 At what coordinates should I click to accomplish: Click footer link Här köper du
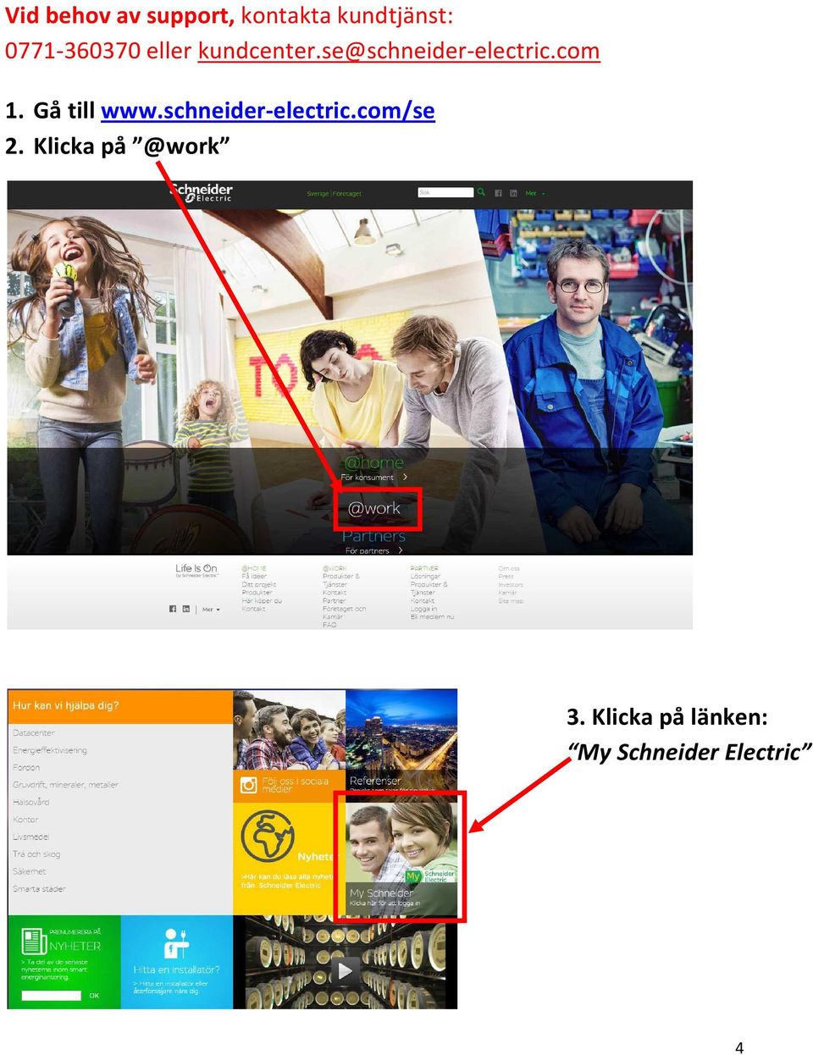click(x=262, y=601)
